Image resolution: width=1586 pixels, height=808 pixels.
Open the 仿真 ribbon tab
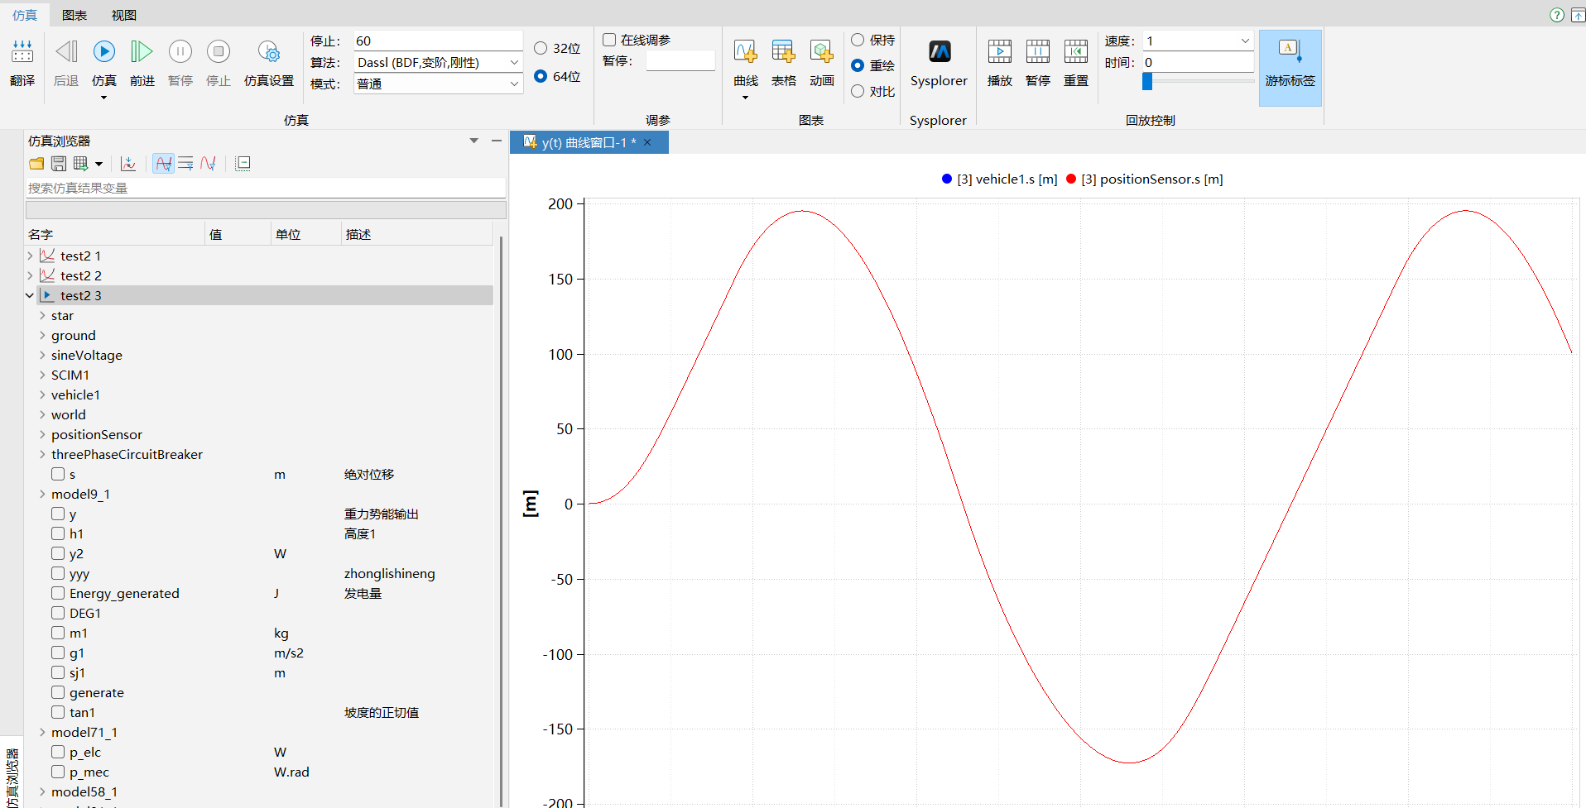(24, 15)
